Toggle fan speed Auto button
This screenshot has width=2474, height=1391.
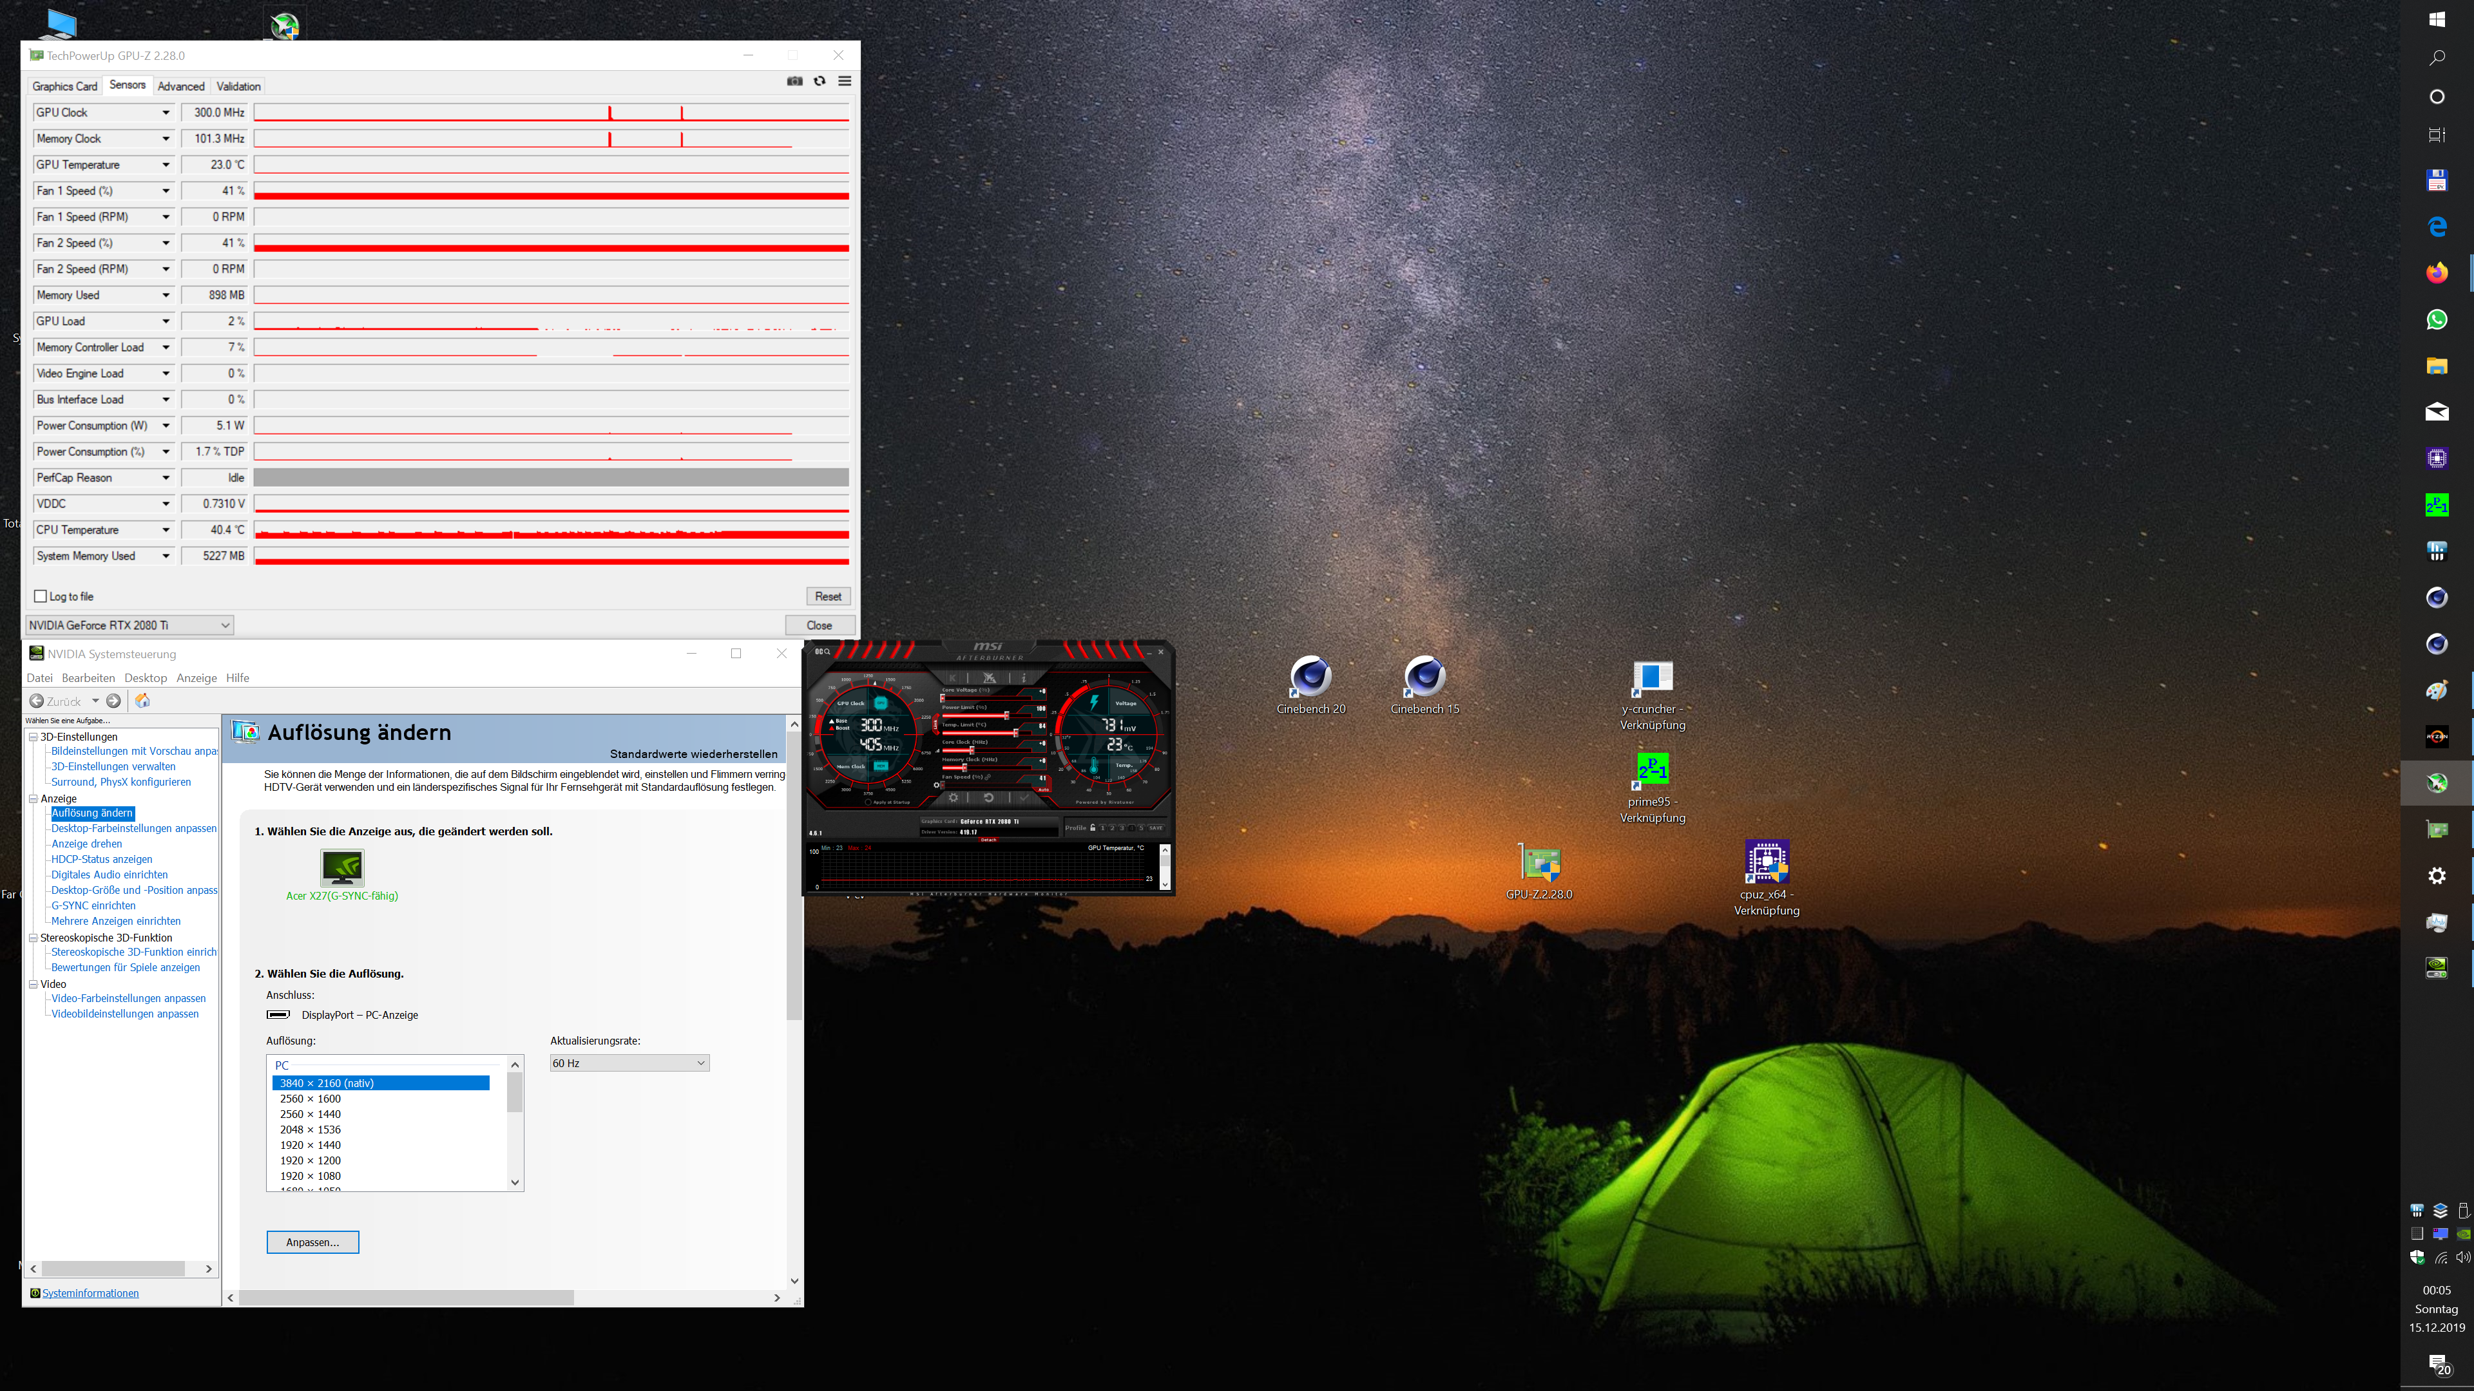[1044, 790]
